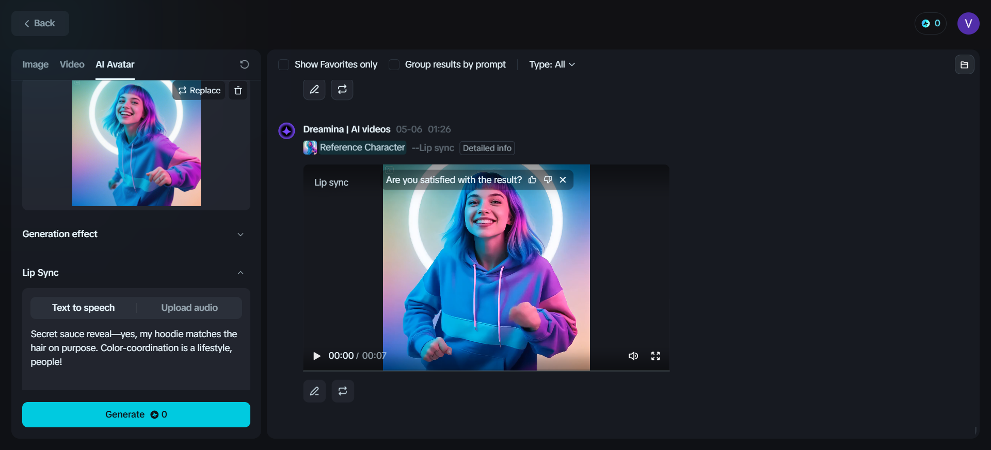991x450 pixels.
Task: Collapse the Lip Sync section
Action: point(136,273)
